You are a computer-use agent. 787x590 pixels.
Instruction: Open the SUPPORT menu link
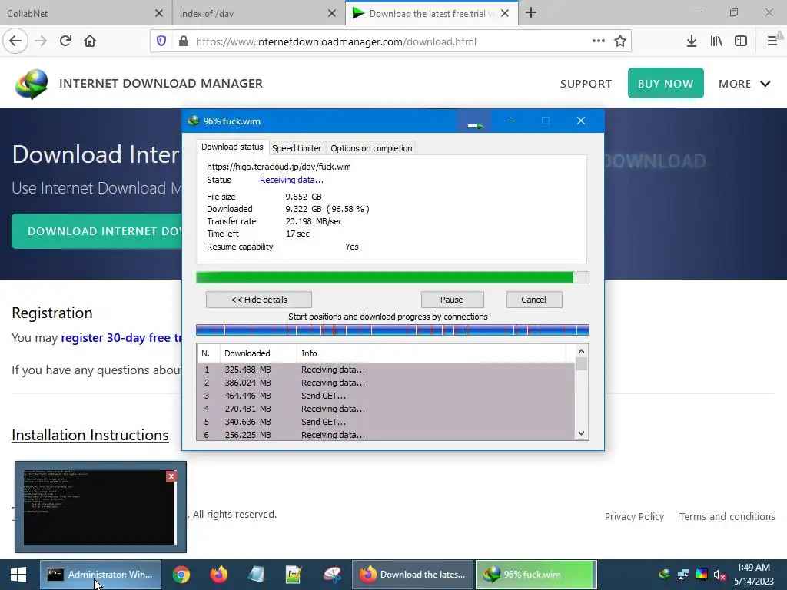point(586,84)
